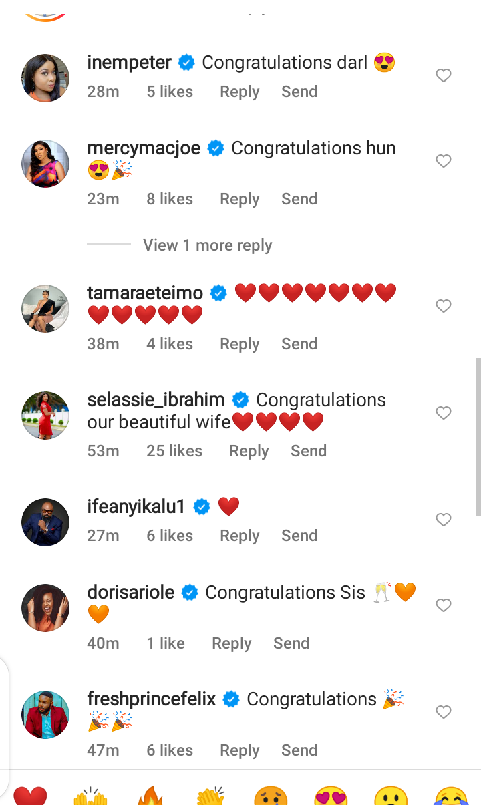481x805 pixels.
Task: Tap the red heart quick-reaction emoji
Action: pos(30,796)
